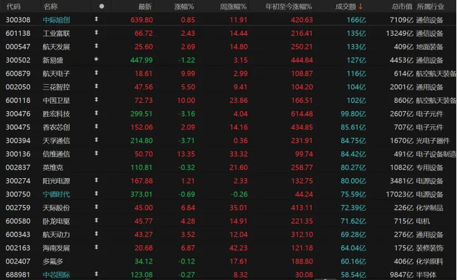
Task: Click the marker icon in 胜宏科技 row
Action: tap(96, 113)
